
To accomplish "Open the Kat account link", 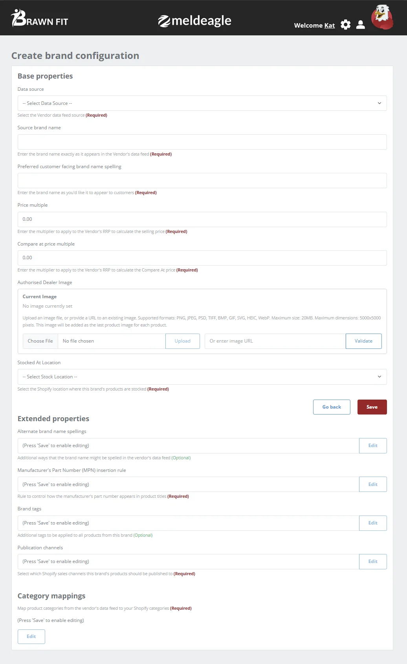I will coord(329,25).
